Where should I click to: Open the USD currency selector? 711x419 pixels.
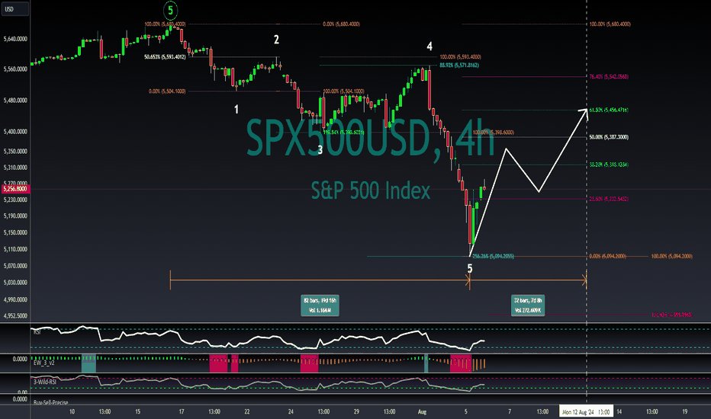pyautogui.click(x=15, y=8)
